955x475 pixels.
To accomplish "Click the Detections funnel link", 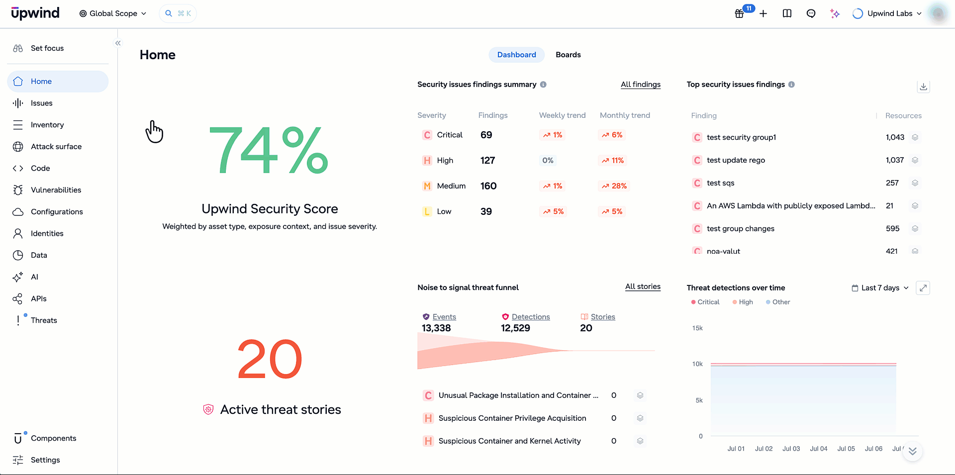I will tap(531, 317).
